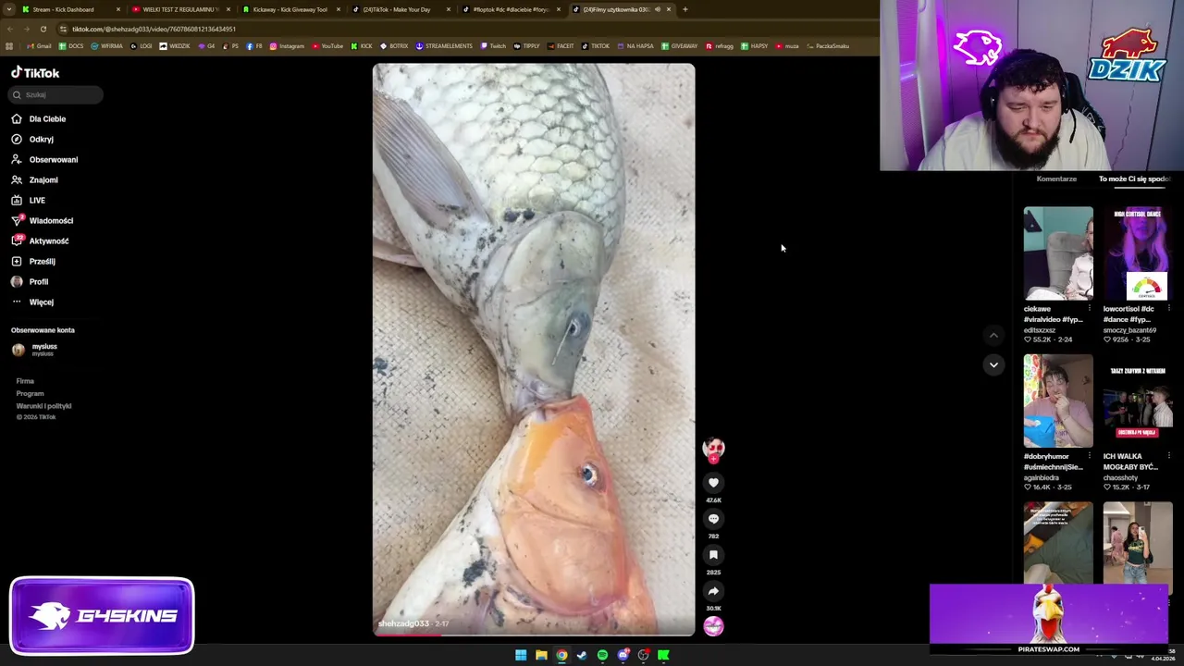Click browser back arrow
Viewport: 1184px width, 666px height.
coord(10,29)
